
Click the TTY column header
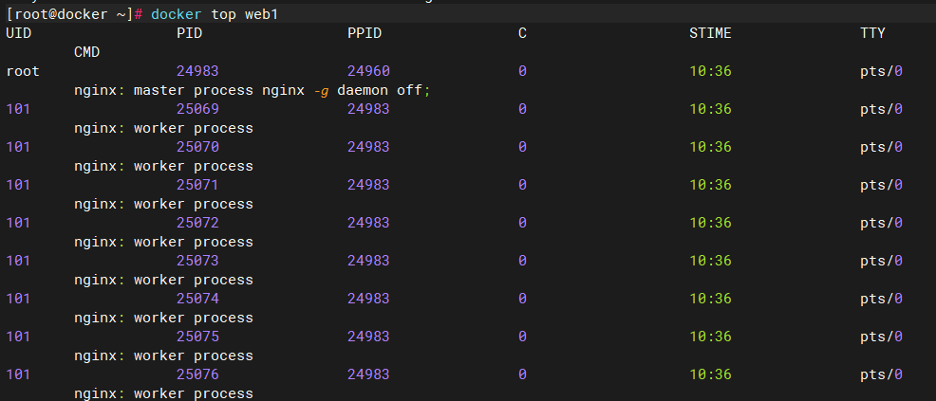(872, 33)
